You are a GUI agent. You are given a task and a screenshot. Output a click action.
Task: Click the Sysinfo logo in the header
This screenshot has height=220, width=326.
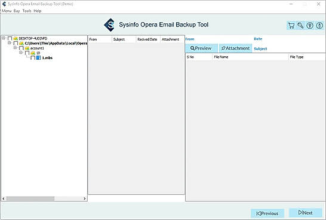[109, 25]
